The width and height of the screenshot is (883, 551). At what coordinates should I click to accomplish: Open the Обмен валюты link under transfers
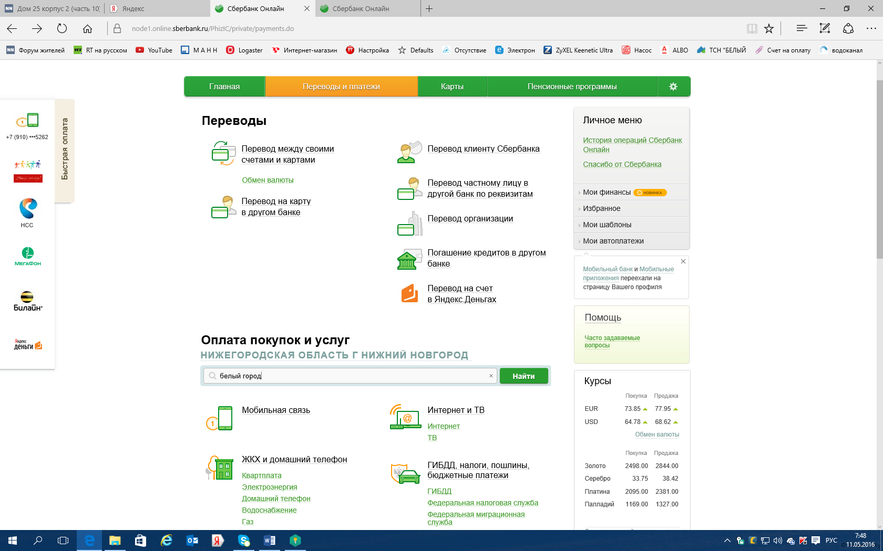click(268, 180)
